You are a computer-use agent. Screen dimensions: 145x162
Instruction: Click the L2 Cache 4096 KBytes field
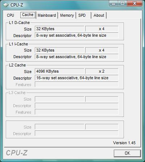coord(59,71)
